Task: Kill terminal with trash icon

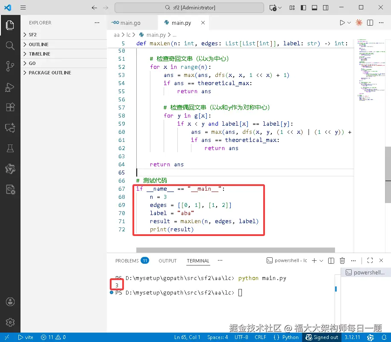Action: (342, 261)
